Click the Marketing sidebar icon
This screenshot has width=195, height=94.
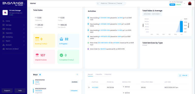4,37
